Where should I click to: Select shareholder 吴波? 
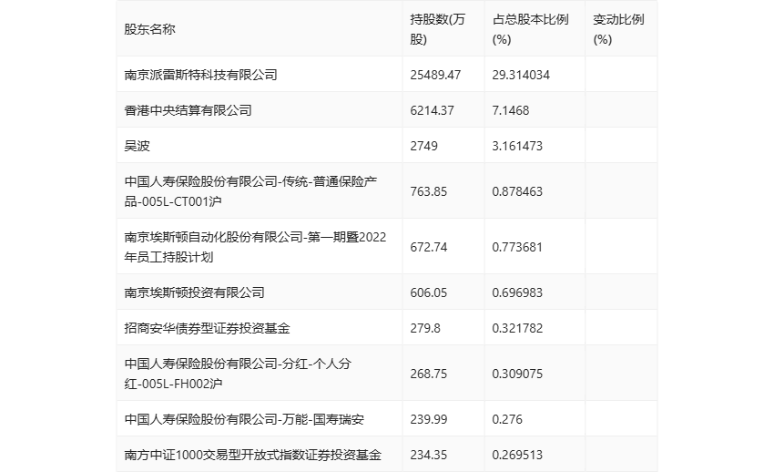point(137,146)
